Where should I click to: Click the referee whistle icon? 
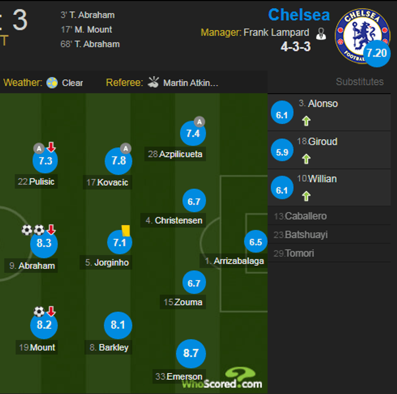[x=153, y=83]
